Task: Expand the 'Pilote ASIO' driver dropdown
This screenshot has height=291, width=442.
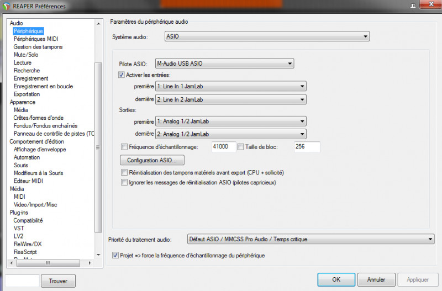Action: [x=224, y=64]
